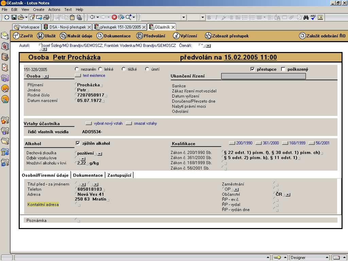Uncheck the 'přestupce' checkbox
The width and height of the screenshot is (348, 261).
pyautogui.click(x=253, y=69)
